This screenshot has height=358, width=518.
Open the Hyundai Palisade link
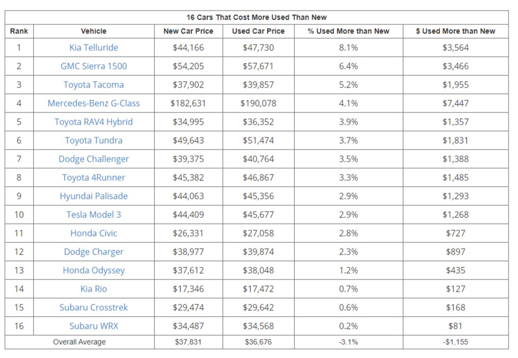(94, 196)
